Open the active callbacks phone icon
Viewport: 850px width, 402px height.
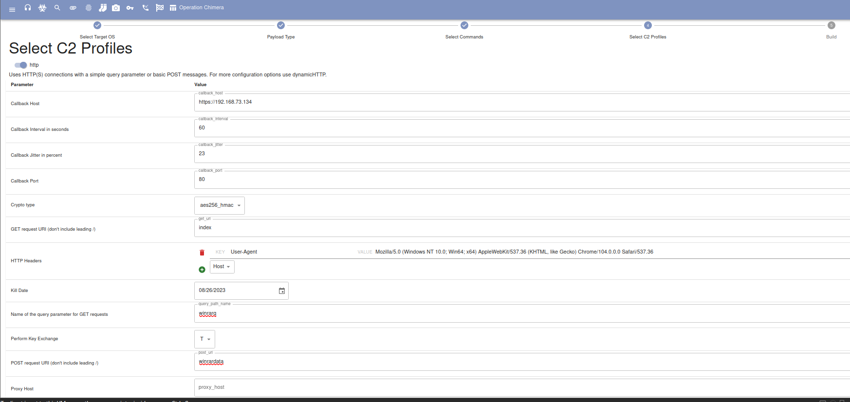pos(145,8)
